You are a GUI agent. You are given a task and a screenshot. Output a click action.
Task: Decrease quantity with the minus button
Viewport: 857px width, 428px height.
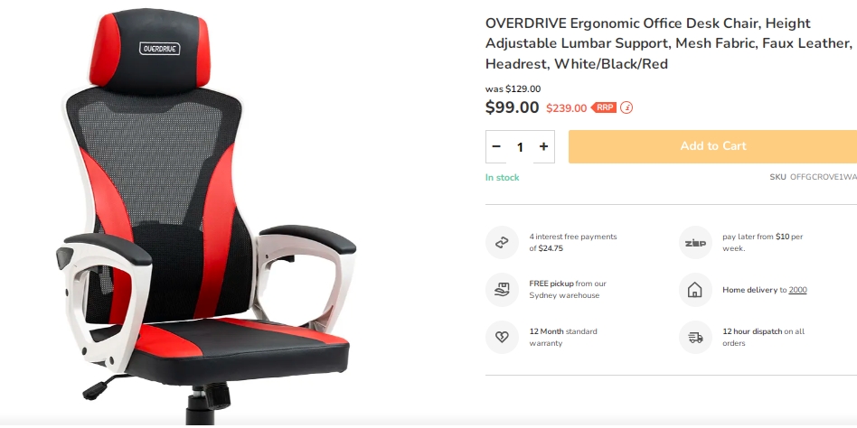(496, 146)
